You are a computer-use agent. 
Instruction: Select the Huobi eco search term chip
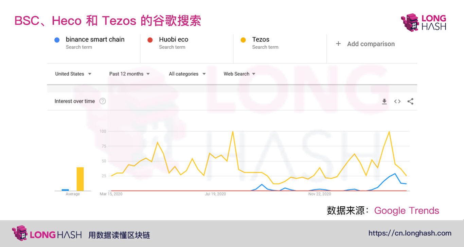click(x=173, y=43)
